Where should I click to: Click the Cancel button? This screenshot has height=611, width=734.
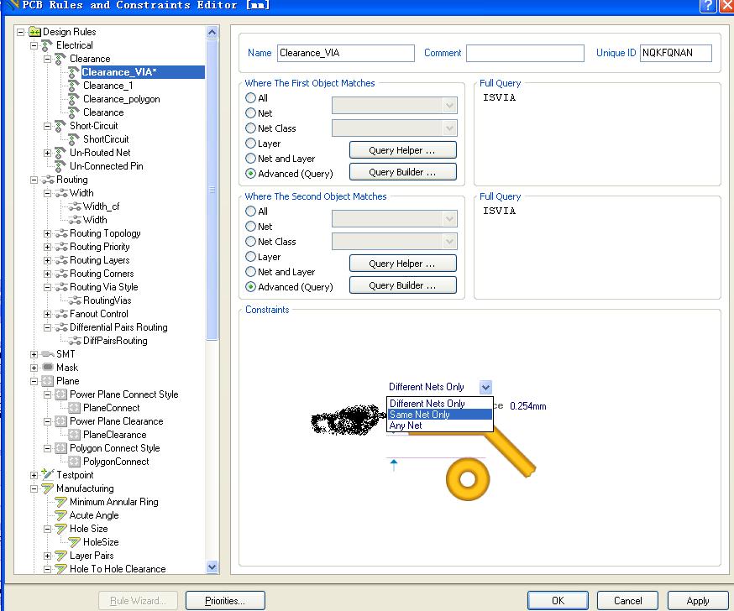(627, 601)
